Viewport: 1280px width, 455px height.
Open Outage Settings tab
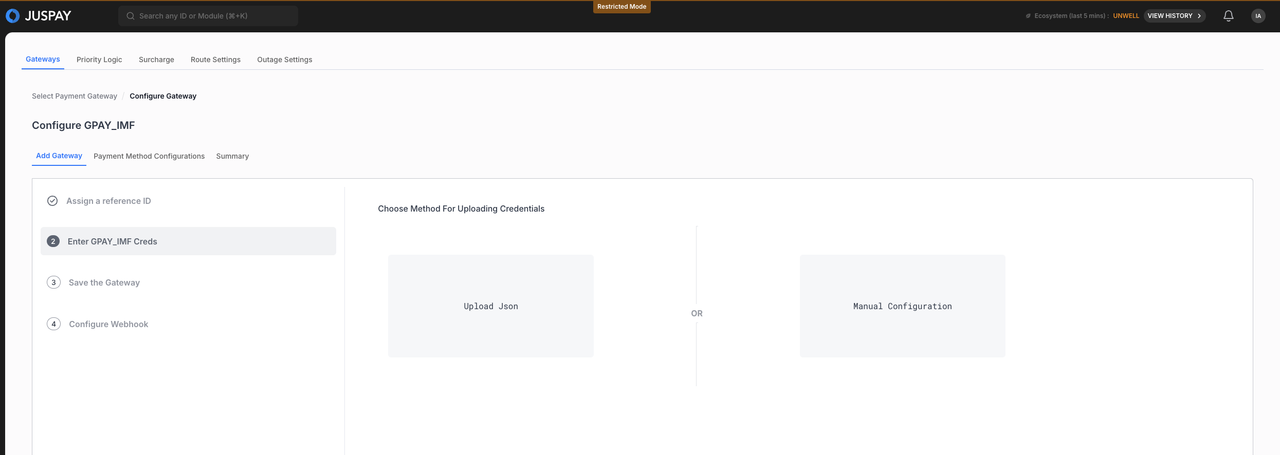[x=284, y=60]
